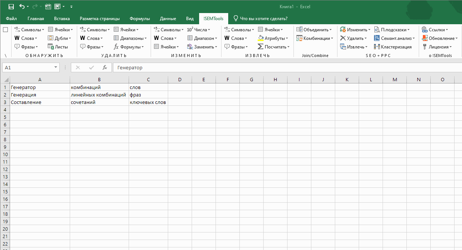The image size is (462, 250).
Task: Open Ячейки in the ИЗВЛЕЧЬ group
Action: point(270,29)
